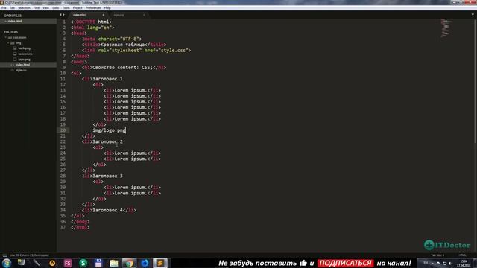Click the style.css href value
The height and width of the screenshot is (268, 477).
click(174, 51)
